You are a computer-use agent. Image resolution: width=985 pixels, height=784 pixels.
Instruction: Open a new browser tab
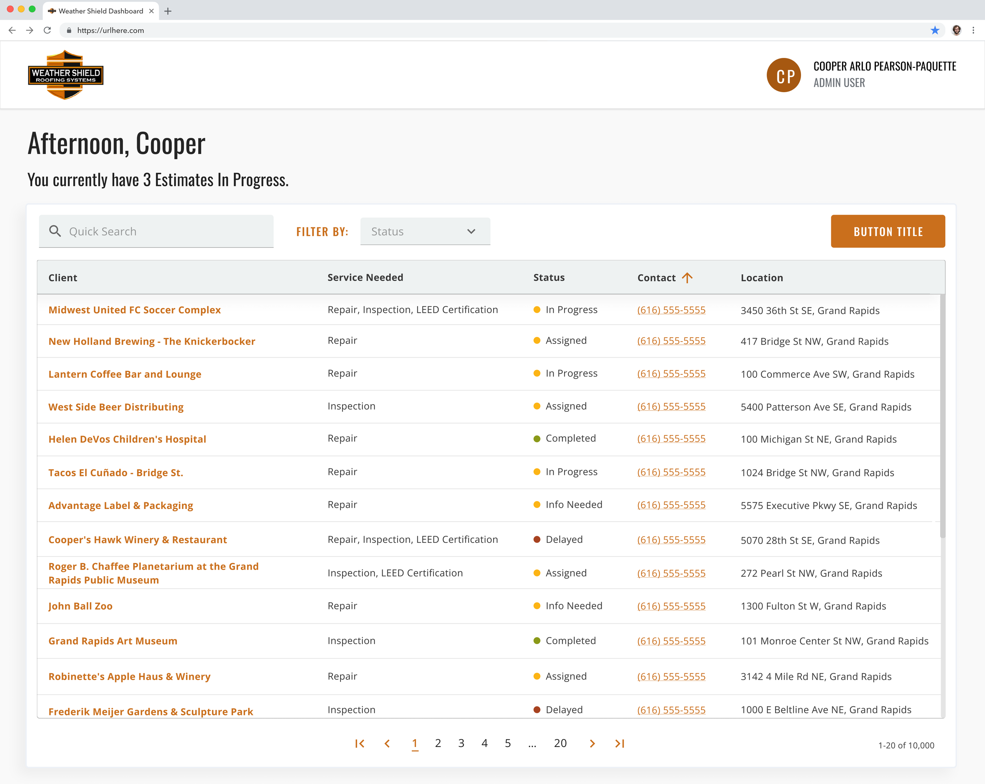pyautogui.click(x=168, y=11)
